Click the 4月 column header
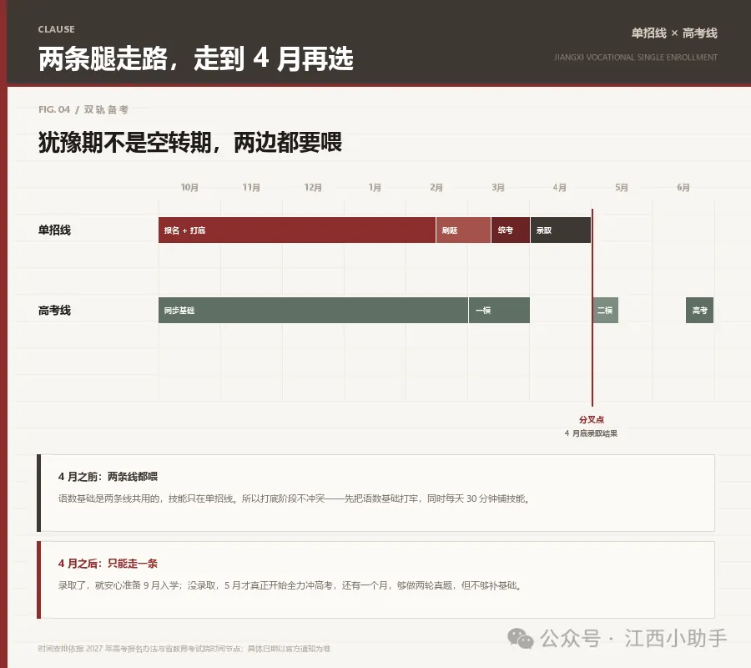Screen dimensions: 751x668 [559, 187]
